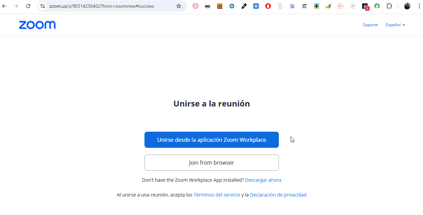Screen dimensions: 423x215
Task: Open Declaración de privacidad link
Action: click(278, 195)
